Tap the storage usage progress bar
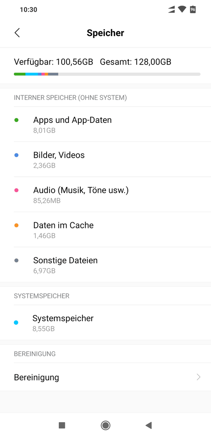 tap(107, 74)
